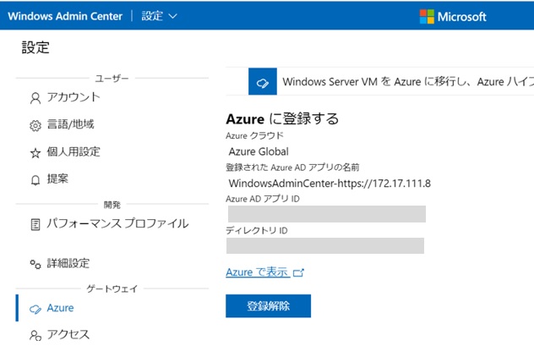Open パフォーマンス プロファイル via its document icon
This screenshot has height=346, width=534.
[x=35, y=225]
